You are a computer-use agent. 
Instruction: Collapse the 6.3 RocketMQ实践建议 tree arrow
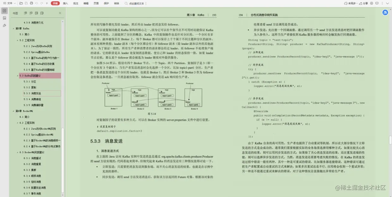[18, 152]
